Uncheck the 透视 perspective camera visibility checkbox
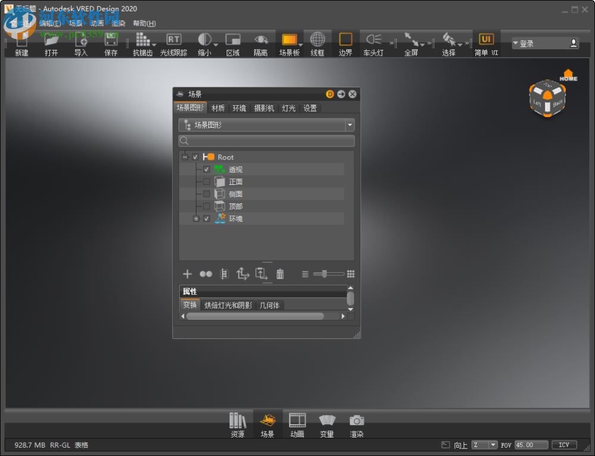The height and width of the screenshot is (456, 595). 207,169
